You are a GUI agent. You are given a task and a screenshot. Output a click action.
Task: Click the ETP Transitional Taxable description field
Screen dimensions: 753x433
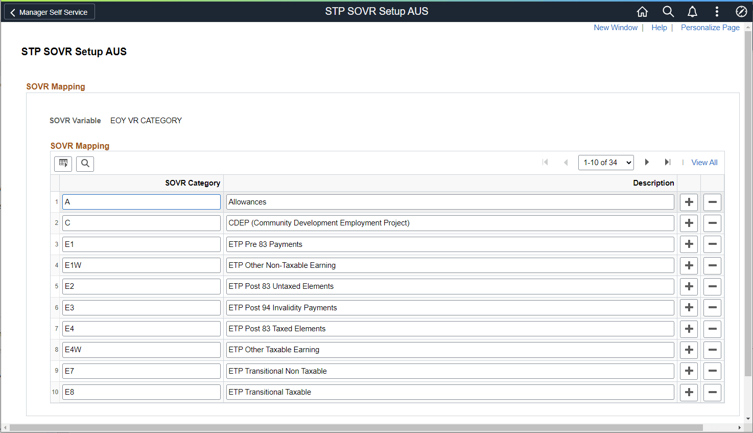click(x=450, y=392)
